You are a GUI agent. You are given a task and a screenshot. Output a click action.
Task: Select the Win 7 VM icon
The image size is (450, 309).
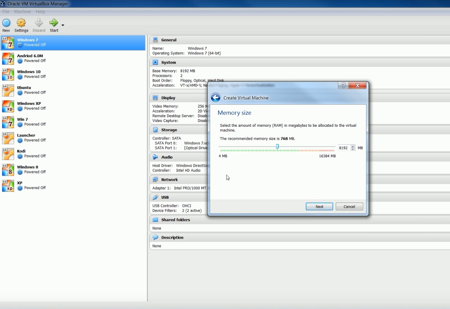(8, 122)
